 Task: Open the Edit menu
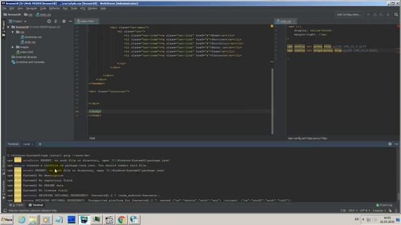click(x=12, y=8)
